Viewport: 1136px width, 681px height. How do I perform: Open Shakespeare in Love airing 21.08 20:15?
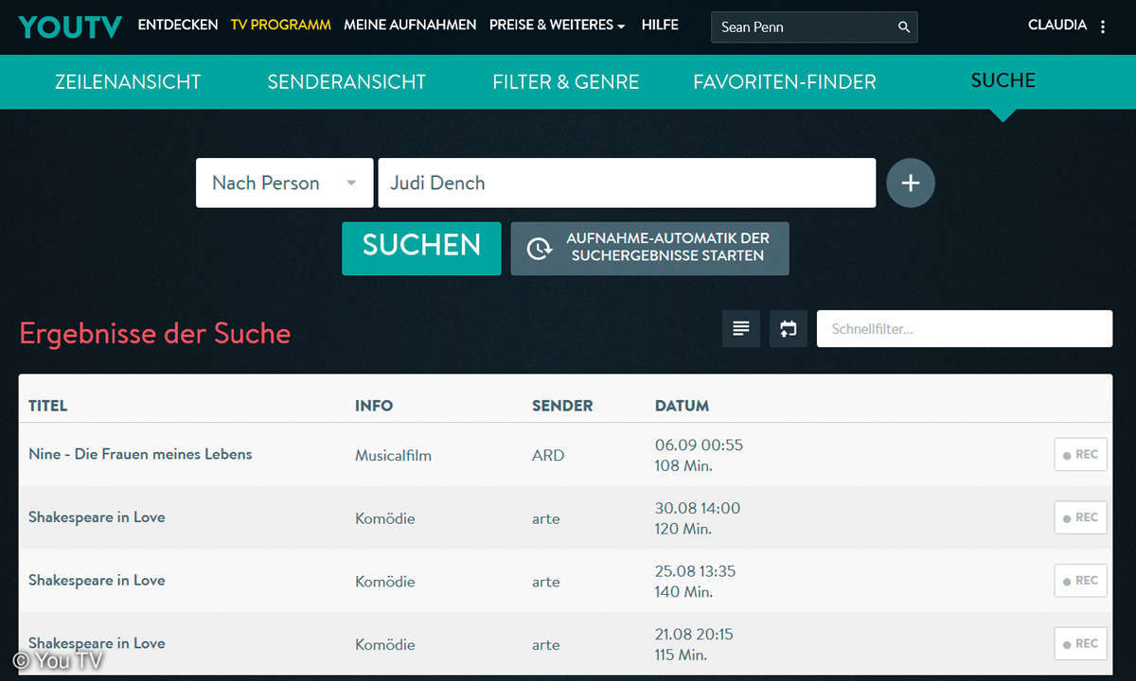tap(97, 643)
